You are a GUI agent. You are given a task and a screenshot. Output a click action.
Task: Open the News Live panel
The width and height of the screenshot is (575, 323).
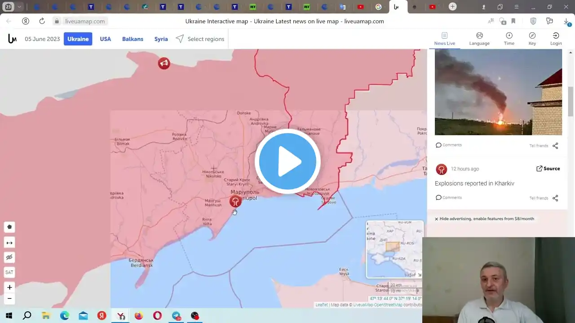click(445, 39)
